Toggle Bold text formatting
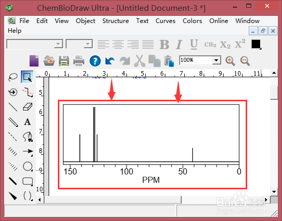The width and height of the screenshot is (282, 221). 164,44
